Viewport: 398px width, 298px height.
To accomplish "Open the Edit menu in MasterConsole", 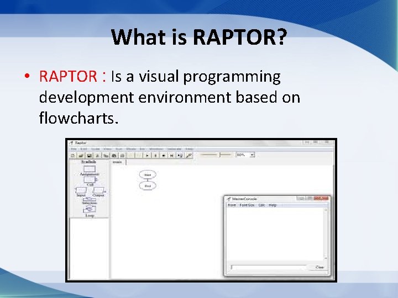I will (x=261, y=205).
